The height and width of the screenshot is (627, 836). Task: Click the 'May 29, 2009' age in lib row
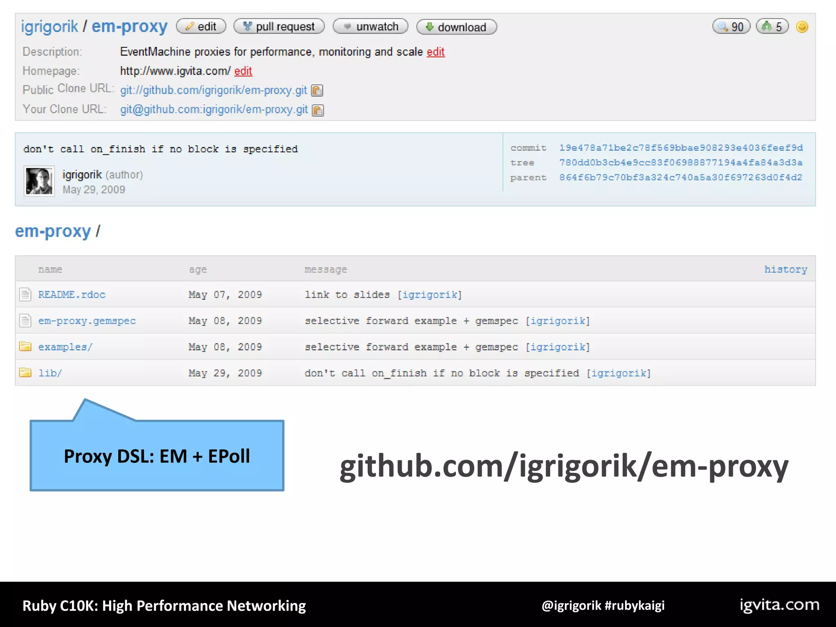[225, 373]
